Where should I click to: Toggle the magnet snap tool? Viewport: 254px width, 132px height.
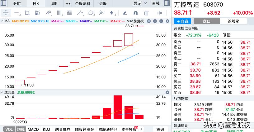[x=135, y=13]
